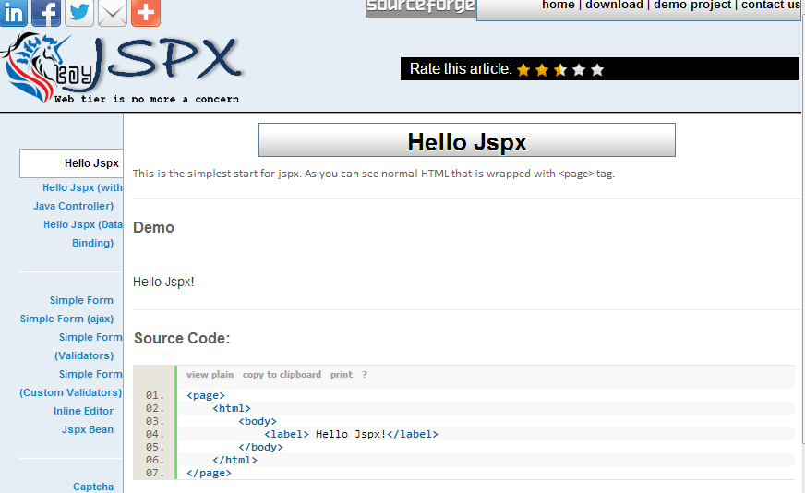Copy source code to clipboard
This screenshot has height=493, width=805.
[282, 375]
